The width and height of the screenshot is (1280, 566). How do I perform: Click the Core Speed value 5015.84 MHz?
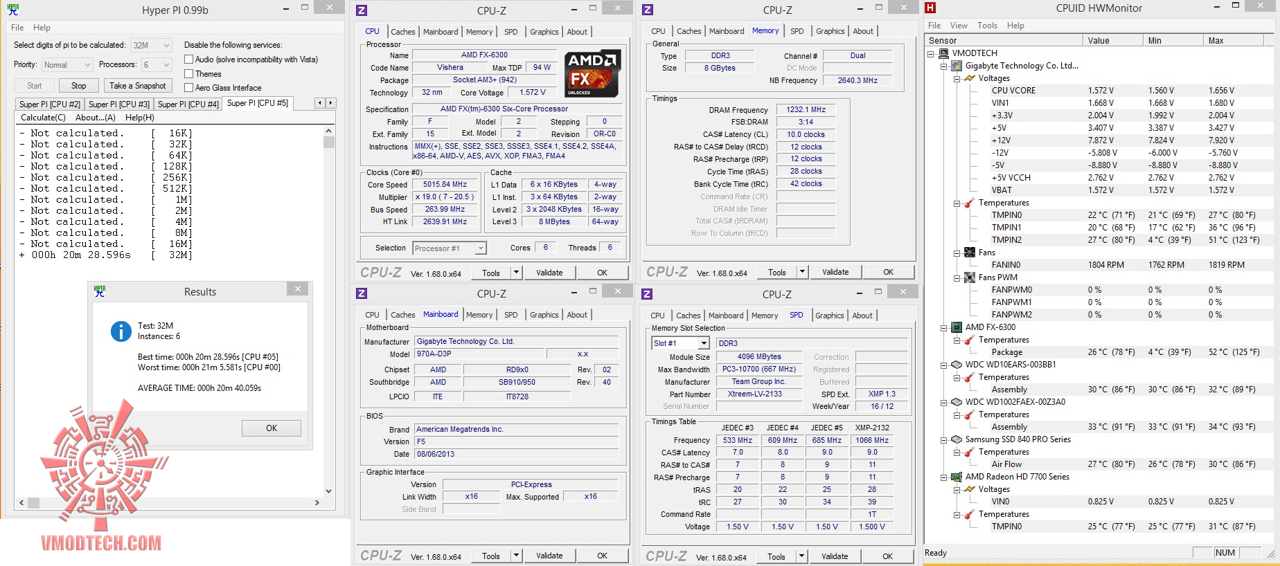[x=445, y=185]
